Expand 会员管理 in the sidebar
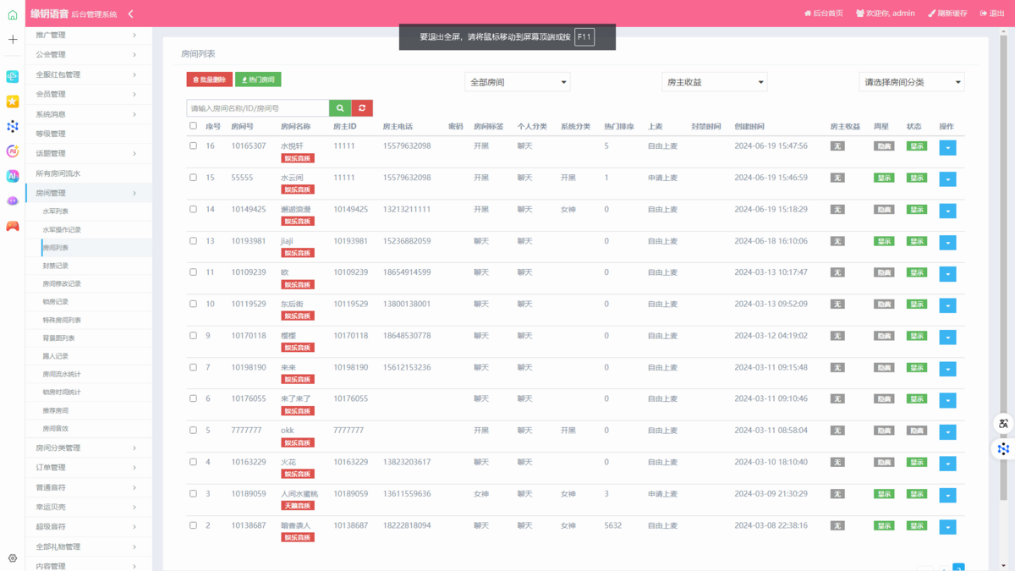 click(88, 94)
